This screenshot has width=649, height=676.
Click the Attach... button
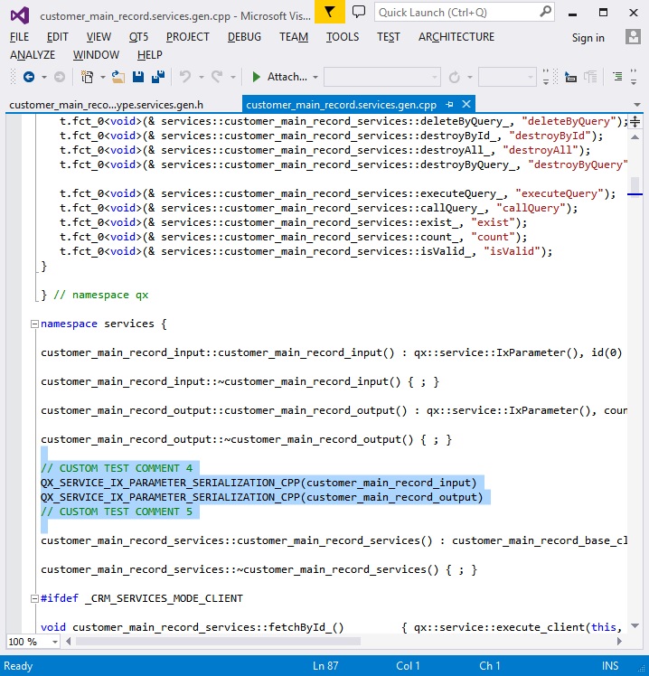(x=287, y=77)
